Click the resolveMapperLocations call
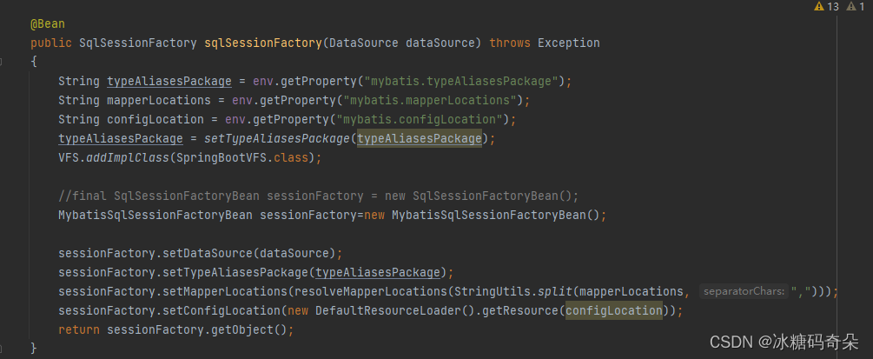Viewport: 873px width, 359px height. tap(371, 291)
